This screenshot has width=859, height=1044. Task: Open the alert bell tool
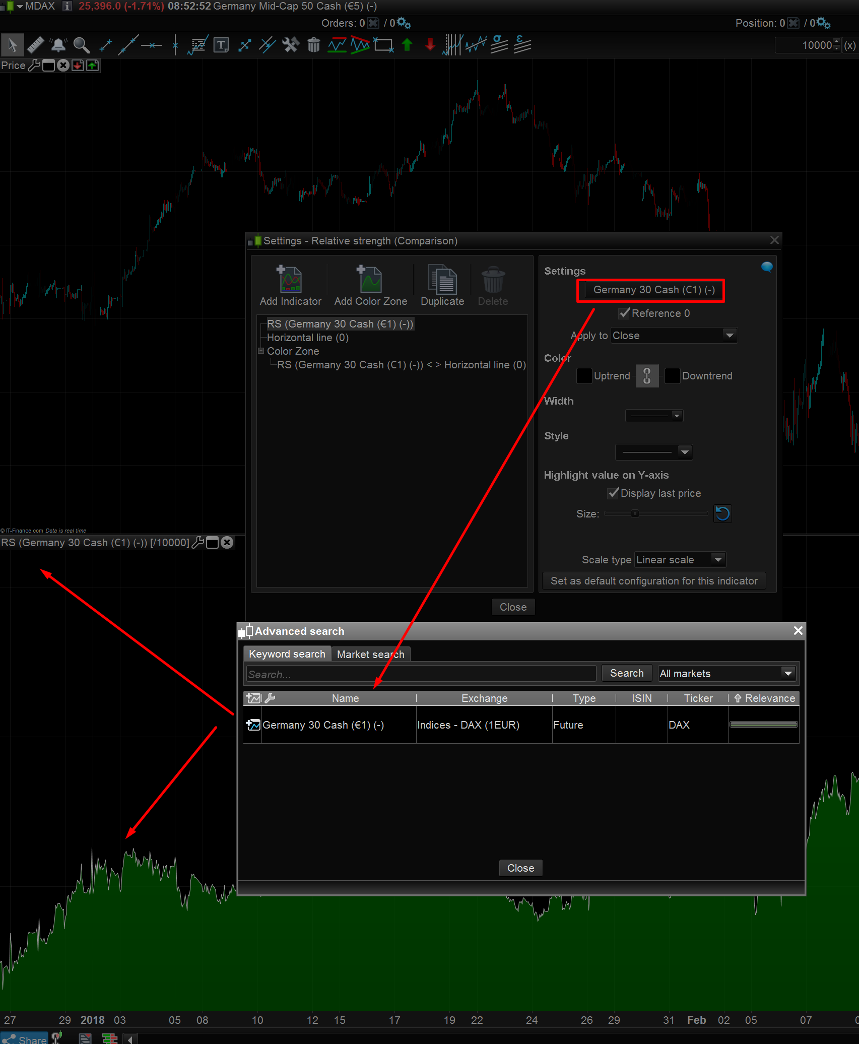pyautogui.click(x=58, y=45)
